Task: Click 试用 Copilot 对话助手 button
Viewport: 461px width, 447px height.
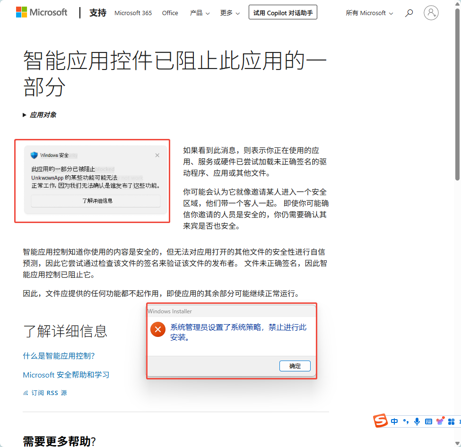Action: click(x=283, y=12)
